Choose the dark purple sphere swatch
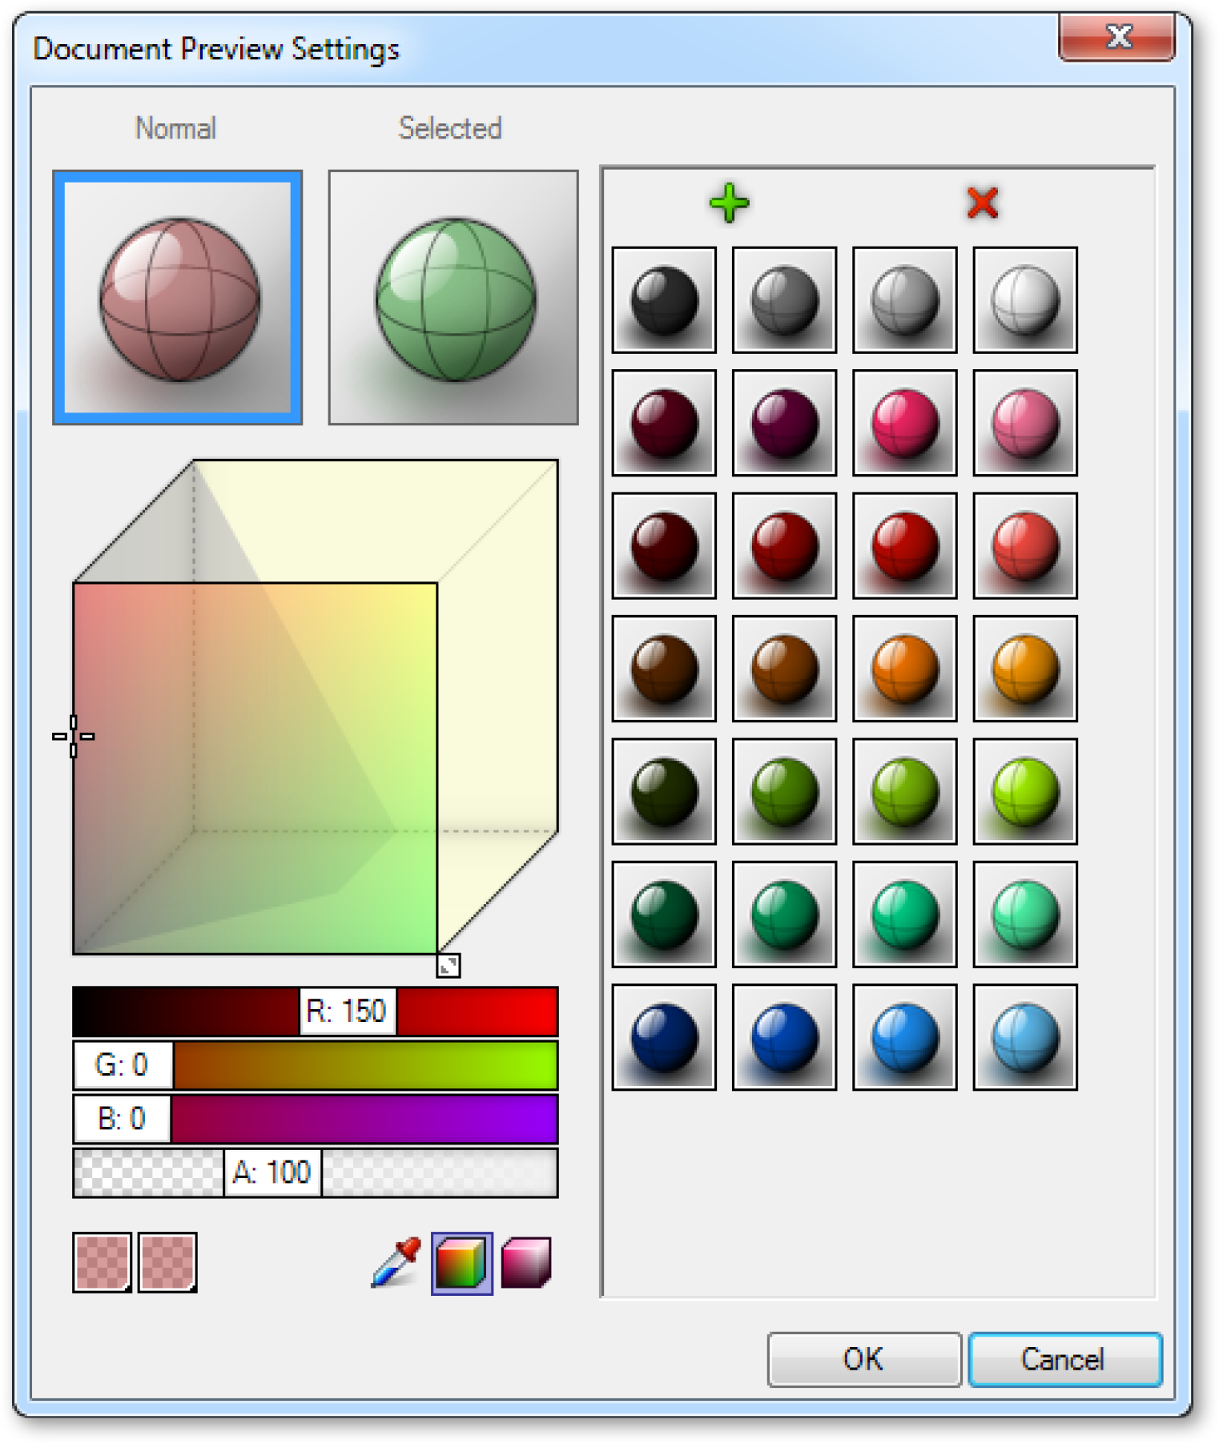This screenshot has height=1444, width=1219. pos(784,423)
